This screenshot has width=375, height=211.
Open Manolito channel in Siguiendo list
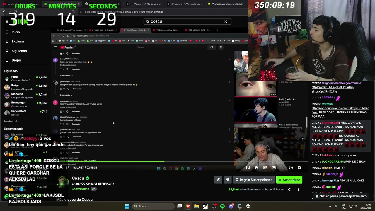[x=26, y=96]
